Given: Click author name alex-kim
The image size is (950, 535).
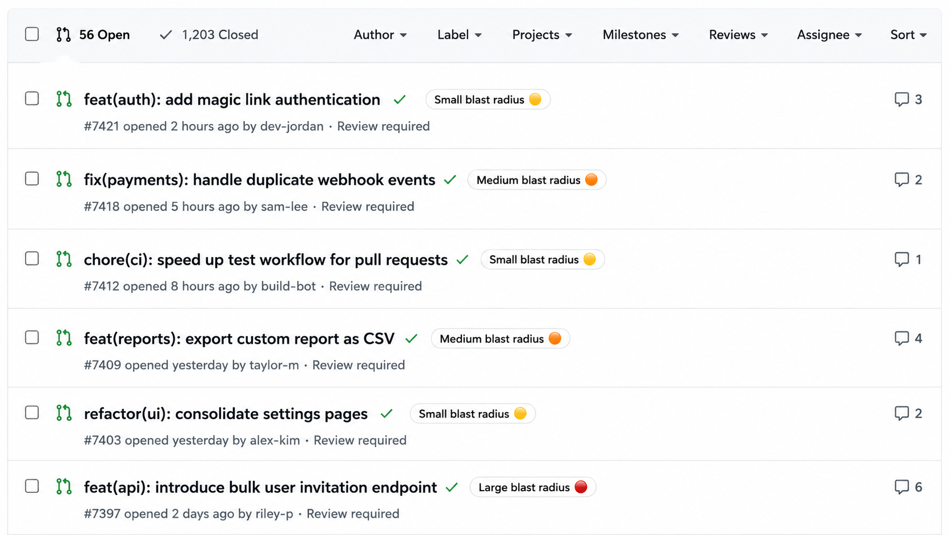Looking at the screenshot, I should click(275, 440).
